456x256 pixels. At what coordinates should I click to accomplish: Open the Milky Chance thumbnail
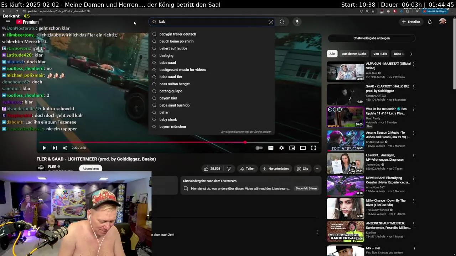pos(346,208)
